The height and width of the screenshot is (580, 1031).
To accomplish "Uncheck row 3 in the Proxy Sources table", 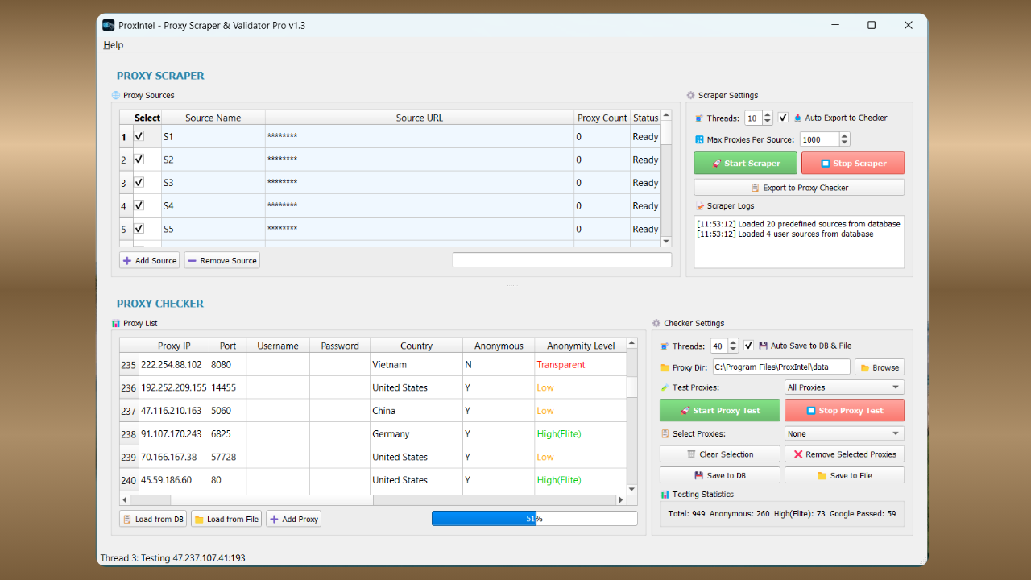I will pyautogui.click(x=139, y=182).
